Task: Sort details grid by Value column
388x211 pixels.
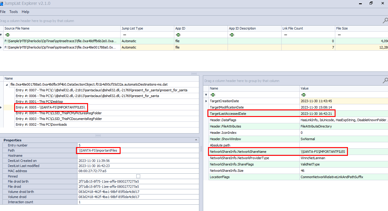Action: [x=344, y=88]
